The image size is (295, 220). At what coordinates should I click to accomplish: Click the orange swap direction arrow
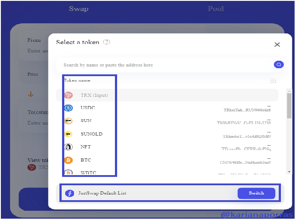tap(31, 94)
